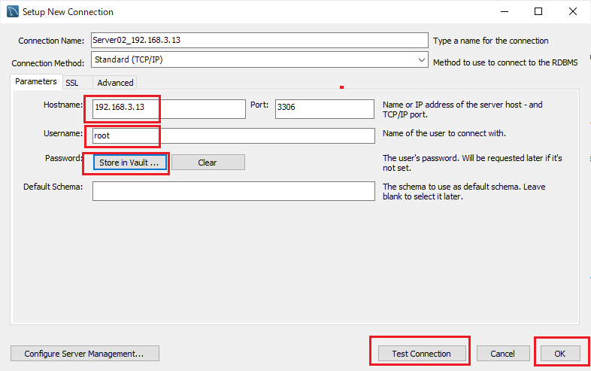Click the 'Type a name for the connection' hint
The image size is (591, 371).
(x=491, y=41)
